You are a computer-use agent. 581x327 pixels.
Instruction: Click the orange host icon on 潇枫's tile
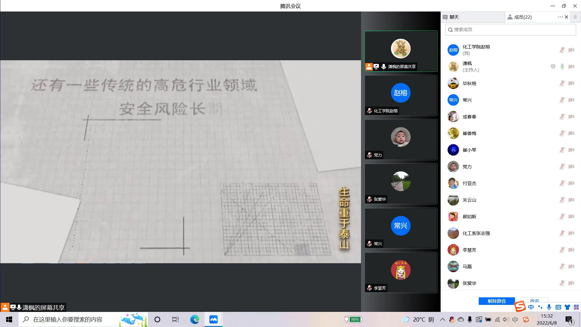[369, 67]
